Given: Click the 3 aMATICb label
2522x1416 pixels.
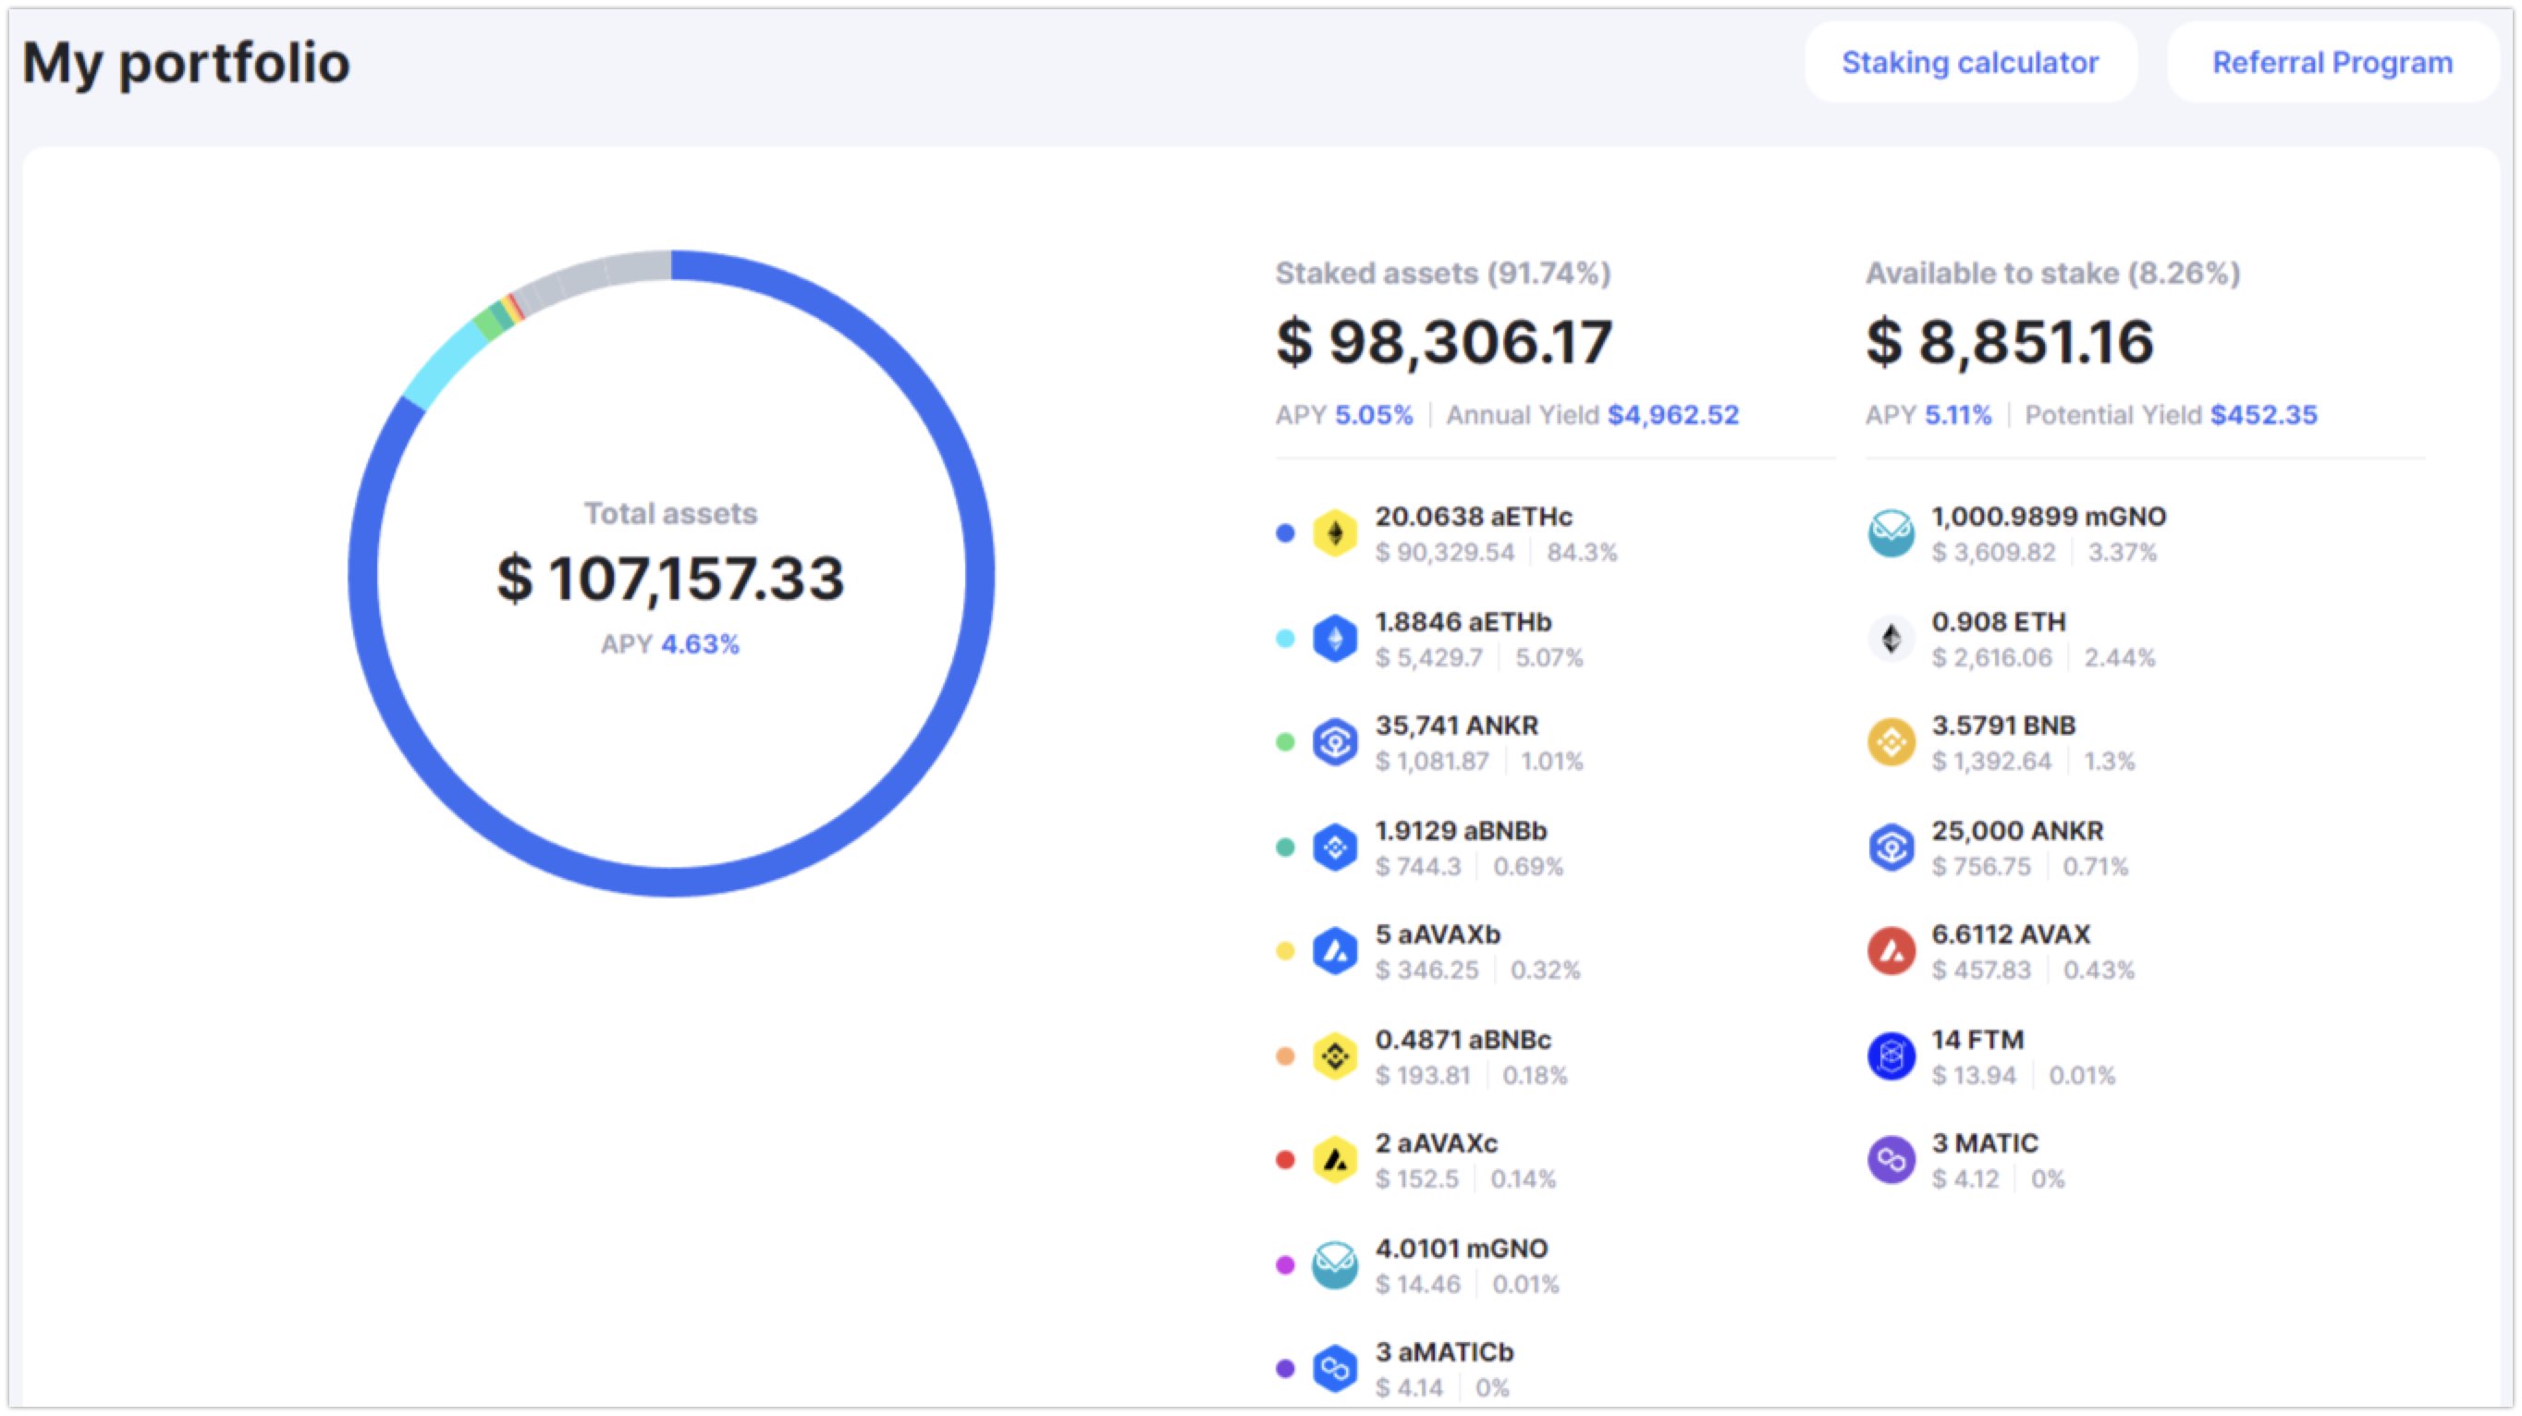Looking at the screenshot, I should point(1444,1352).
